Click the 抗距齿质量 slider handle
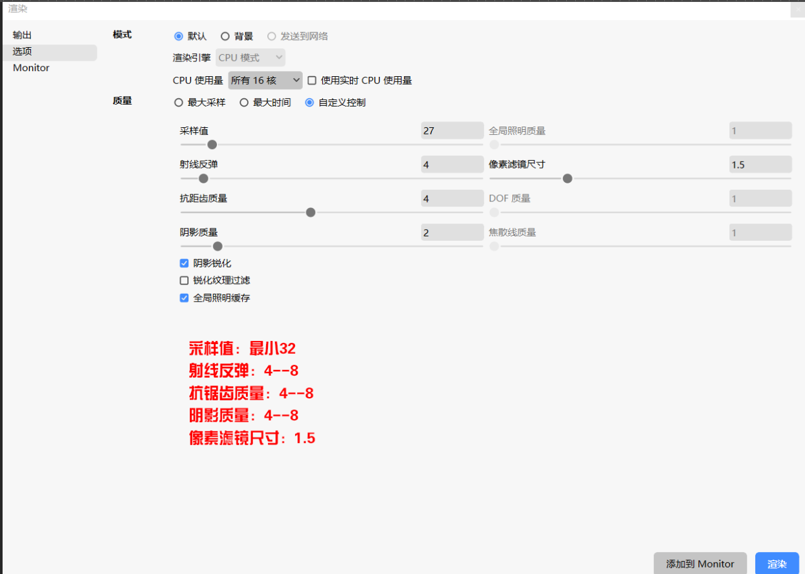805x574 pixels. click(311, 212)
